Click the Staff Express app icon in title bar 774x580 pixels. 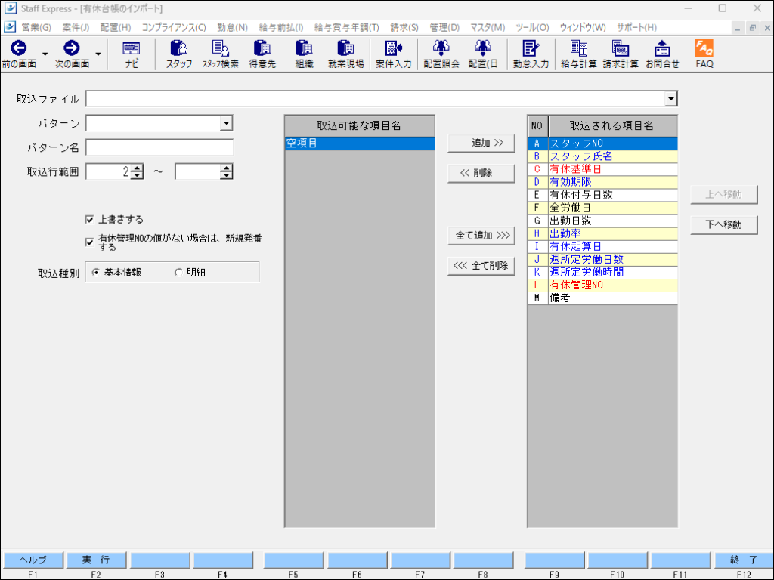point(10,8)
